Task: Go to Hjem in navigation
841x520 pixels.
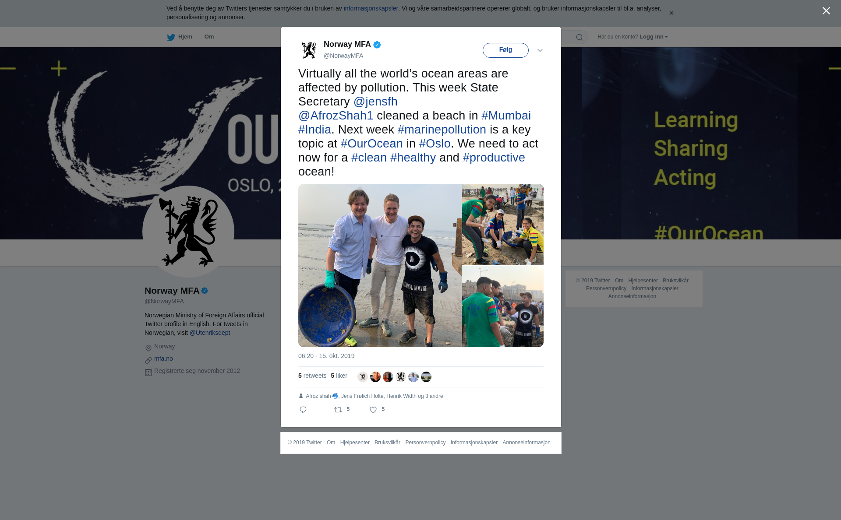Action: 185,37
